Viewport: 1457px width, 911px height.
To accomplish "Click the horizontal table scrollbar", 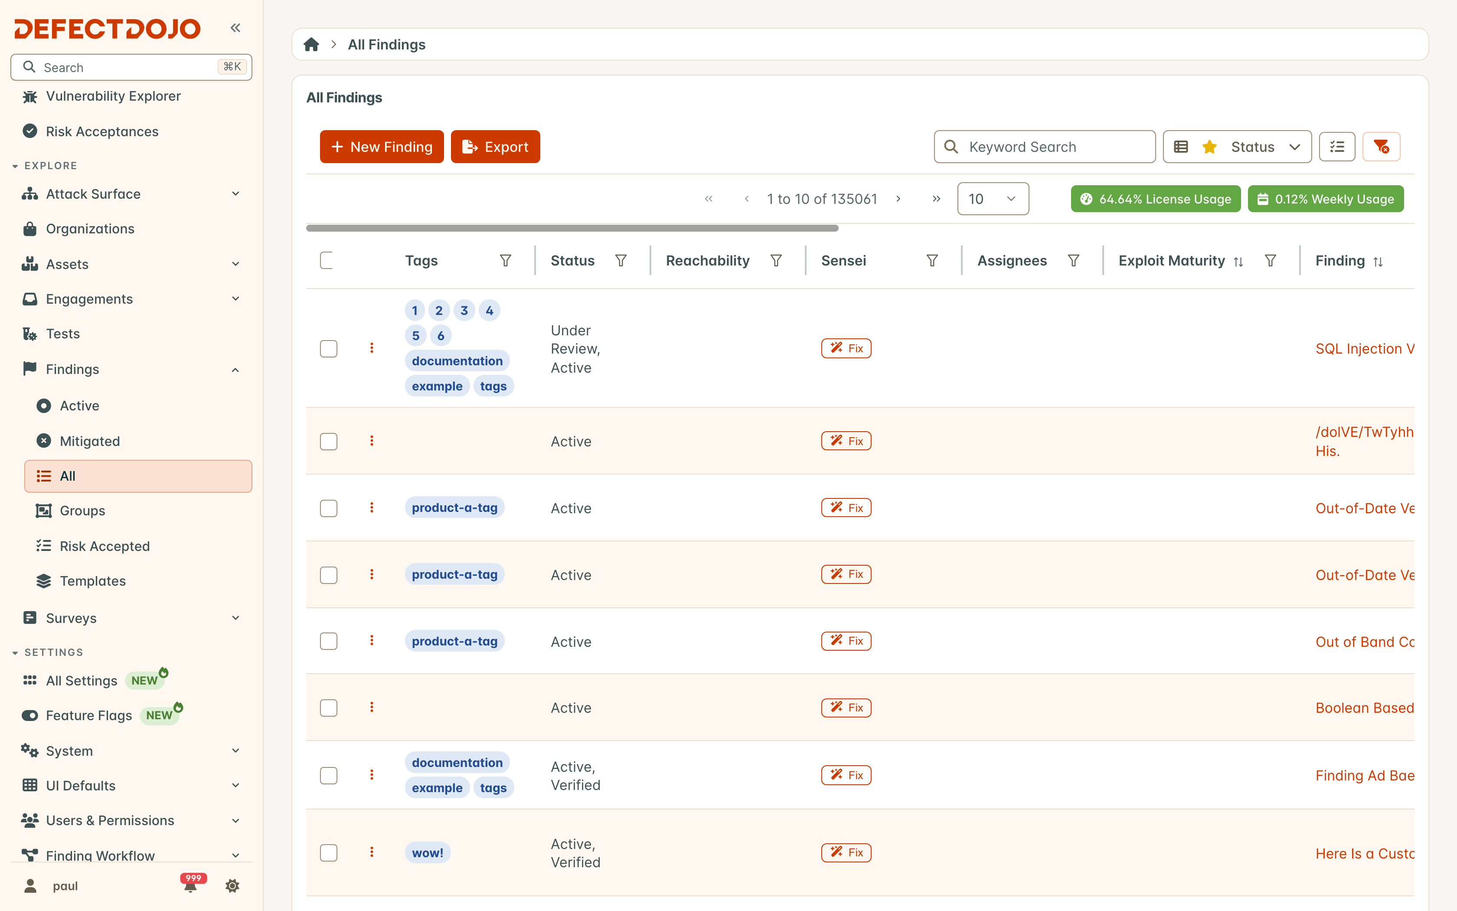I will pos(572,228).
